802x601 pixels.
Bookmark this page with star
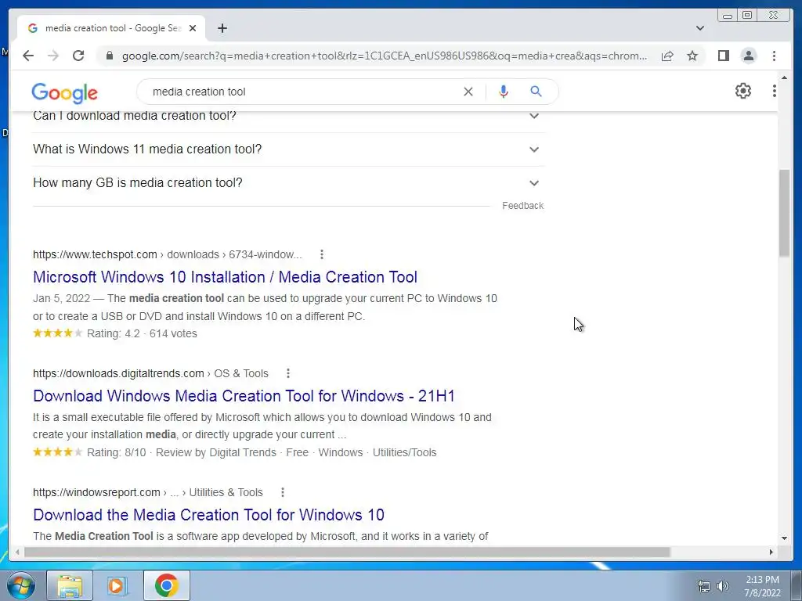pyautogui.click(x=692, y=56)
